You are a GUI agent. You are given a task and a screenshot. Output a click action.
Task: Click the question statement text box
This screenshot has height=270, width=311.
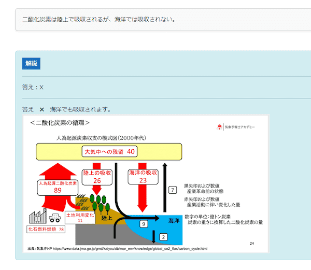pos(155,20)
